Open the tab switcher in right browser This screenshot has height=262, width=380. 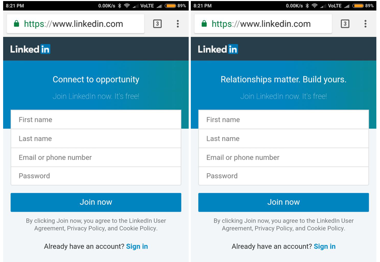(345, 24)
